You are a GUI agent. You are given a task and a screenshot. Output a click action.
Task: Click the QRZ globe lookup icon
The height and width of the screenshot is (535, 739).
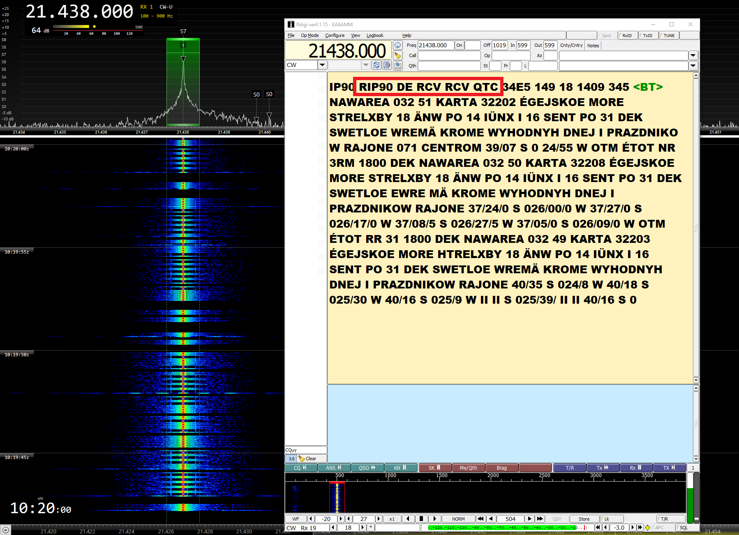[x=397, y=45]
